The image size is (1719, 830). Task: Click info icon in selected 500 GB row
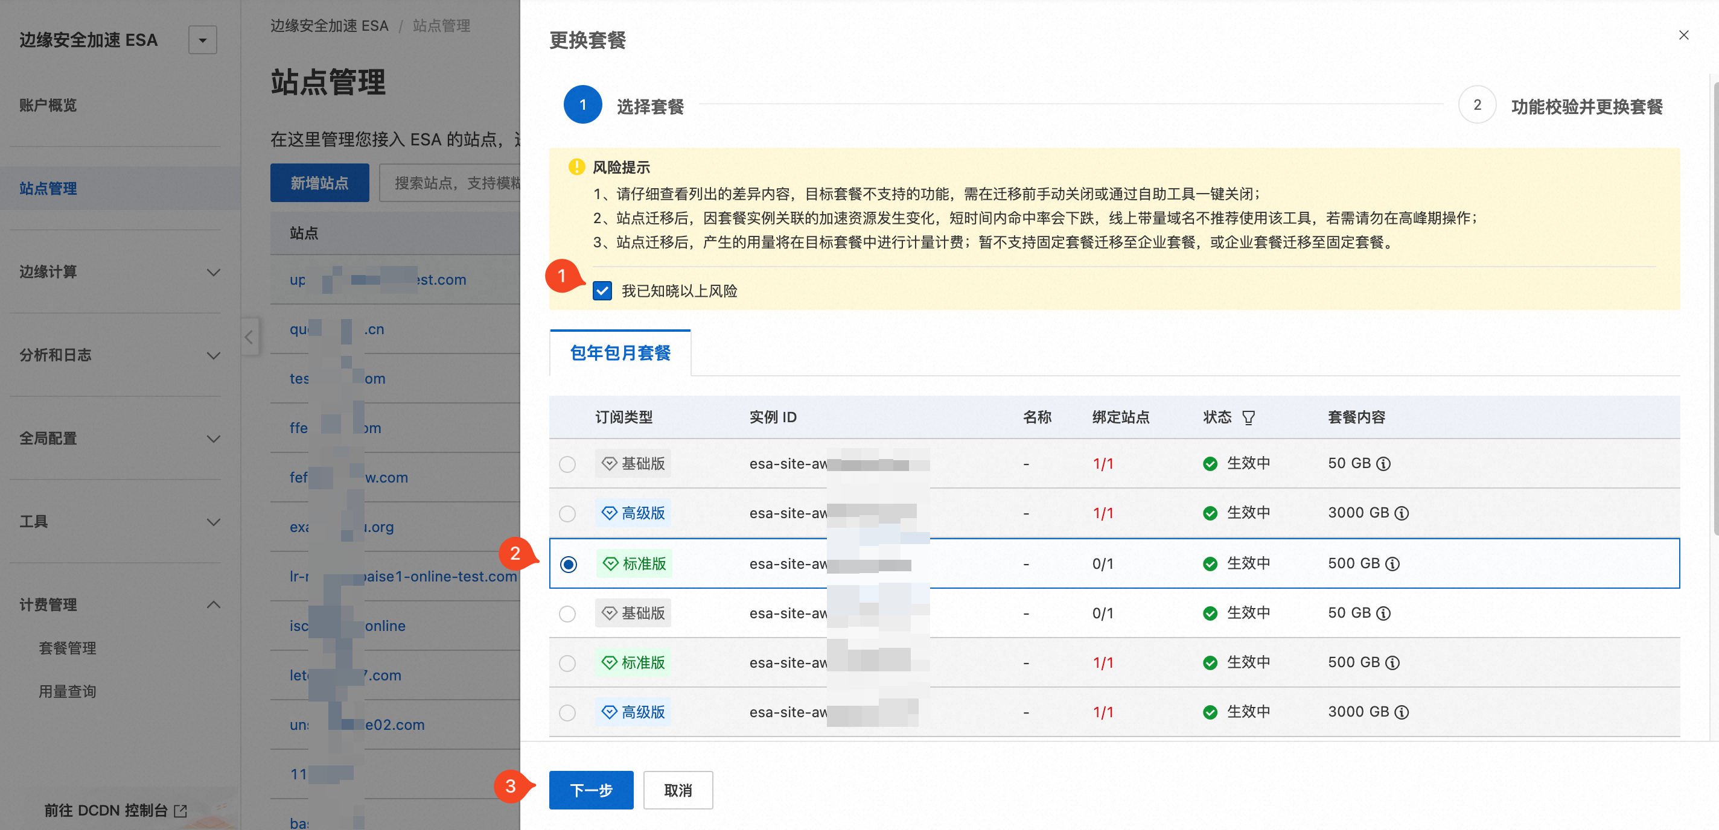(x=1392, y=564)
